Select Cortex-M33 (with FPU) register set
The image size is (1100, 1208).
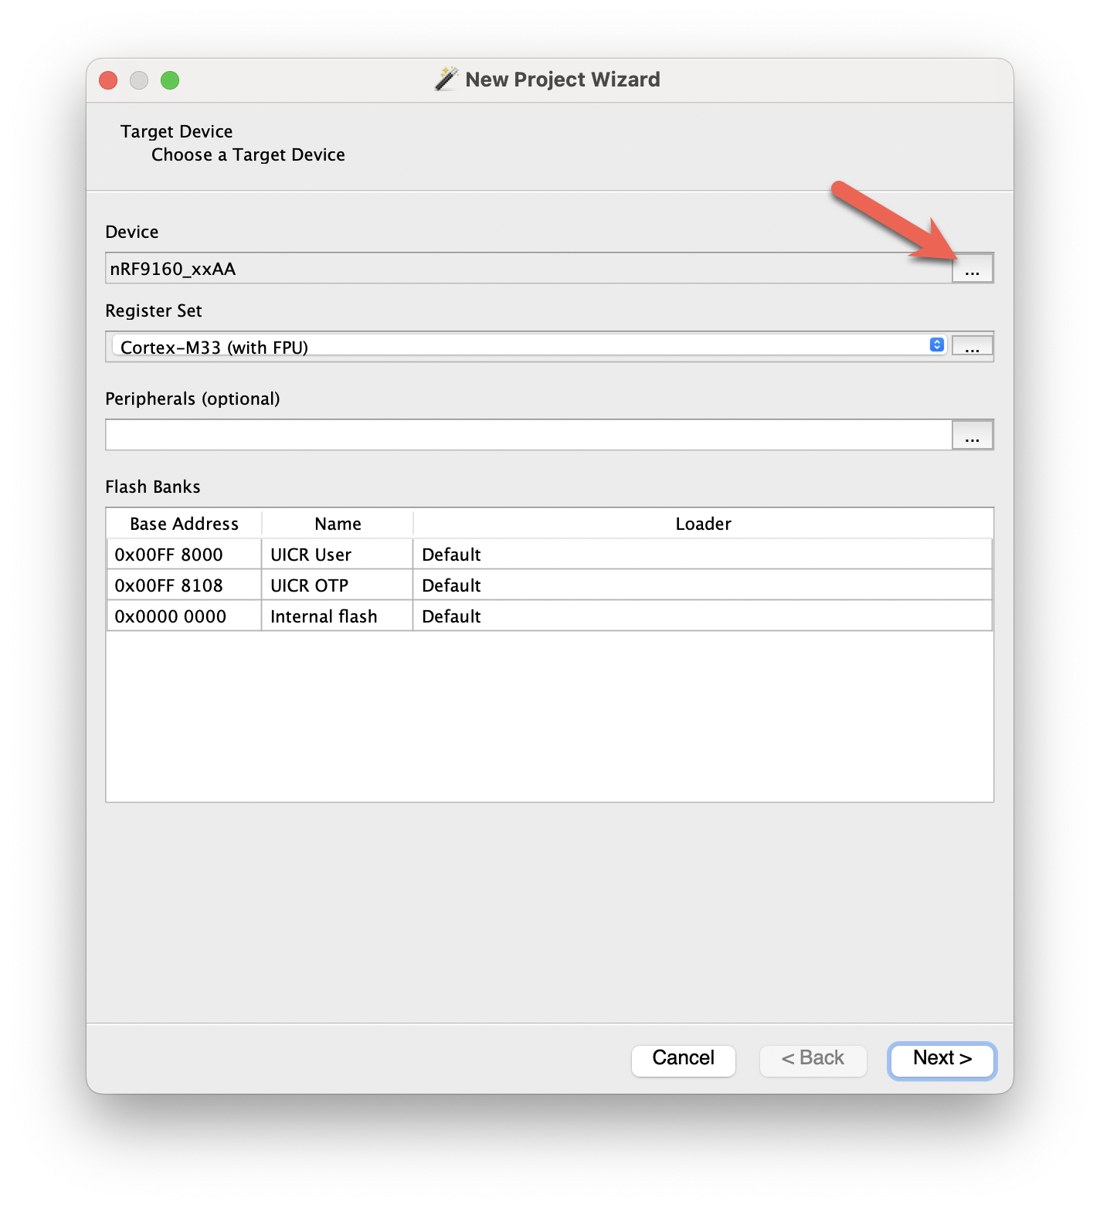tap(309, 347)
